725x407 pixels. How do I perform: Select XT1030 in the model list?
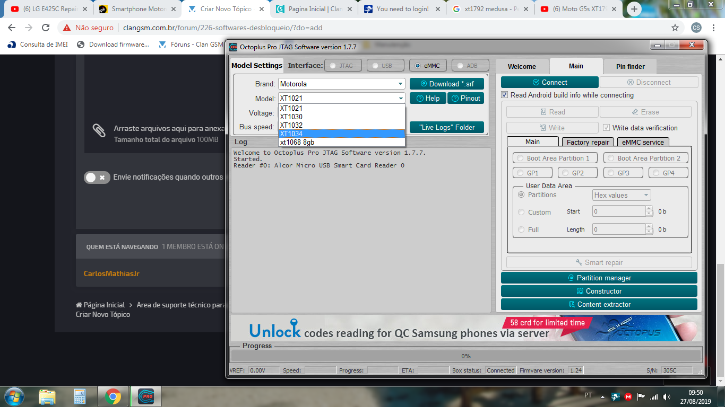(342, 117)
